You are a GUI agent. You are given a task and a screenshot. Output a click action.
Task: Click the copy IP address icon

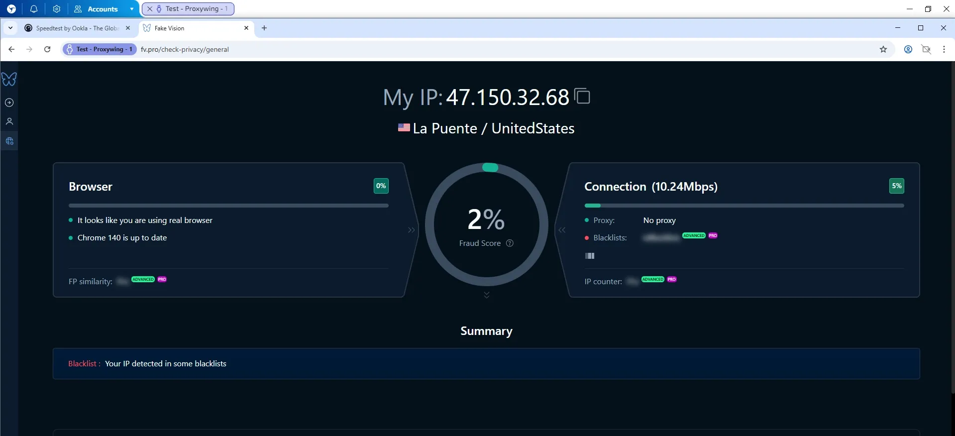[x=582, y=96]
